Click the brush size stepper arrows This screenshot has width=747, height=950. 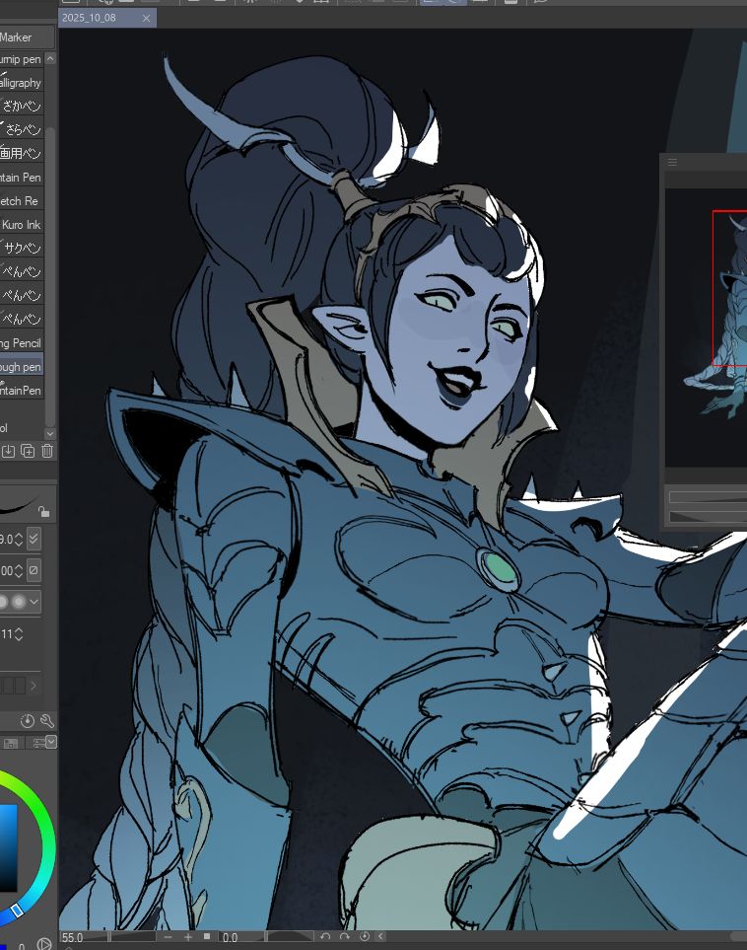pos(19,539)
